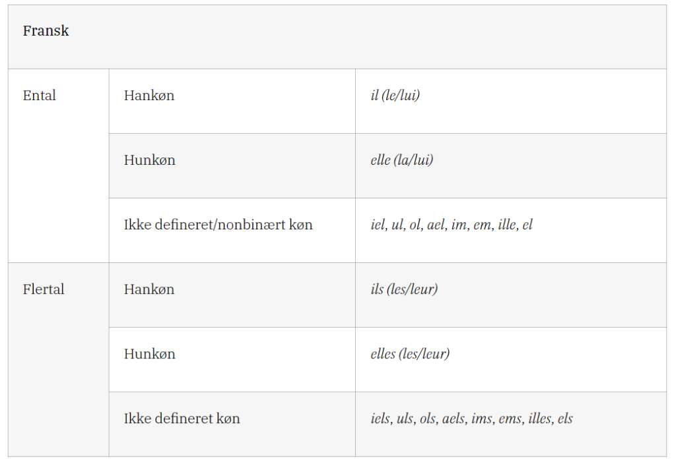Click Hunkøn under the Ental section
The height and width of the screenshot is (464, 676).
pos(150,160)
